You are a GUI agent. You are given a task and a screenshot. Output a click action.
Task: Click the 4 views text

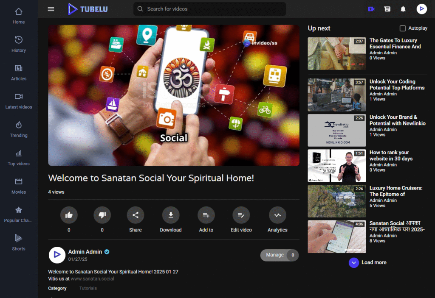[x=56, y=192]
